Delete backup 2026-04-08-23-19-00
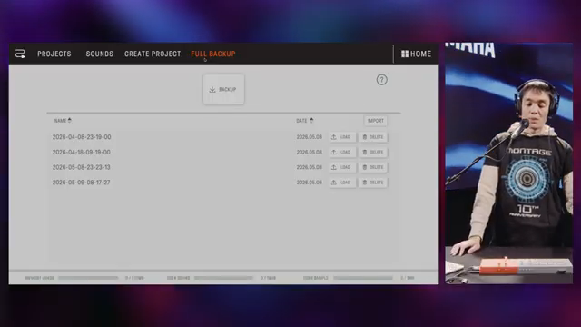The height and width of the screenshot is (327, 581). tap(373, 137)
